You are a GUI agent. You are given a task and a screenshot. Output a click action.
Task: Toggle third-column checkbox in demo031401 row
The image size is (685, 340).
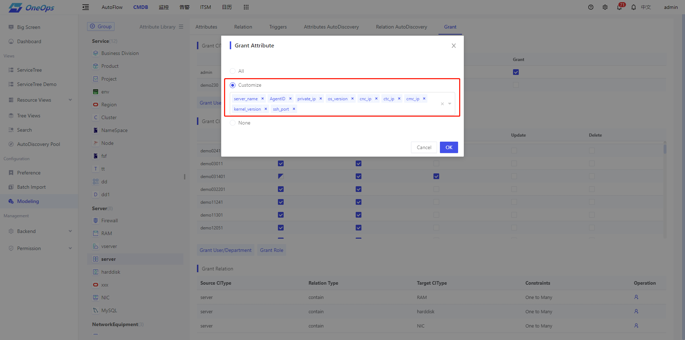[x=436, y=176]
